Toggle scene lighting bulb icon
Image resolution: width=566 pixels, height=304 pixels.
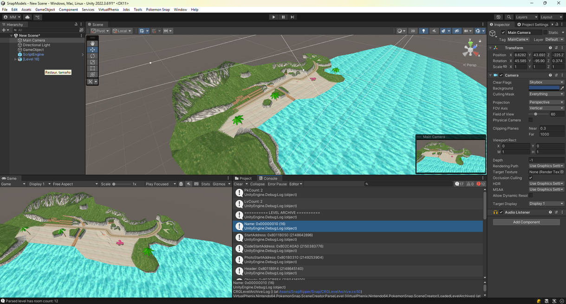423,31
